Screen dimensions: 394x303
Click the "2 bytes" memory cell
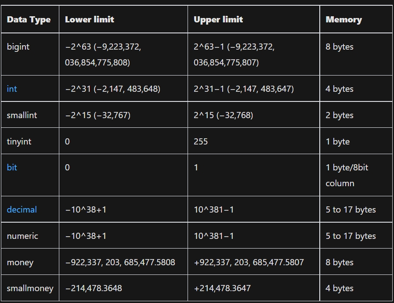340,115
